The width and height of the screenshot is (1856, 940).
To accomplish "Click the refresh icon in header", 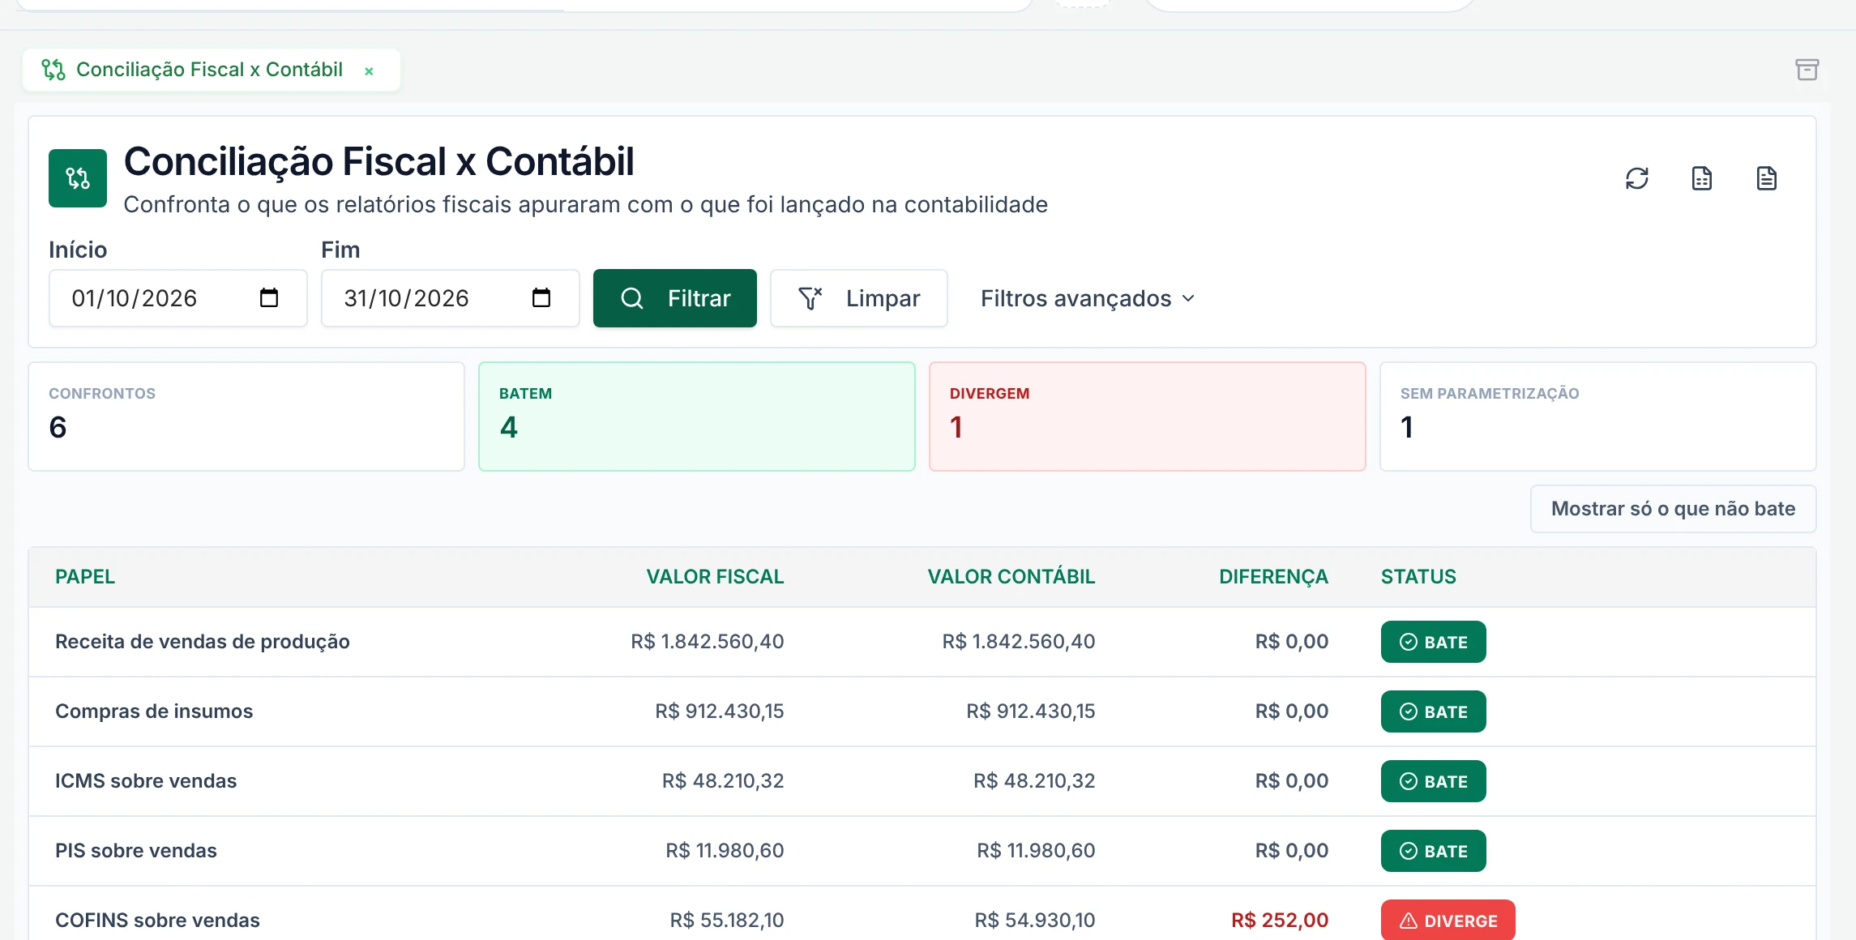I will coord(1637,178).
